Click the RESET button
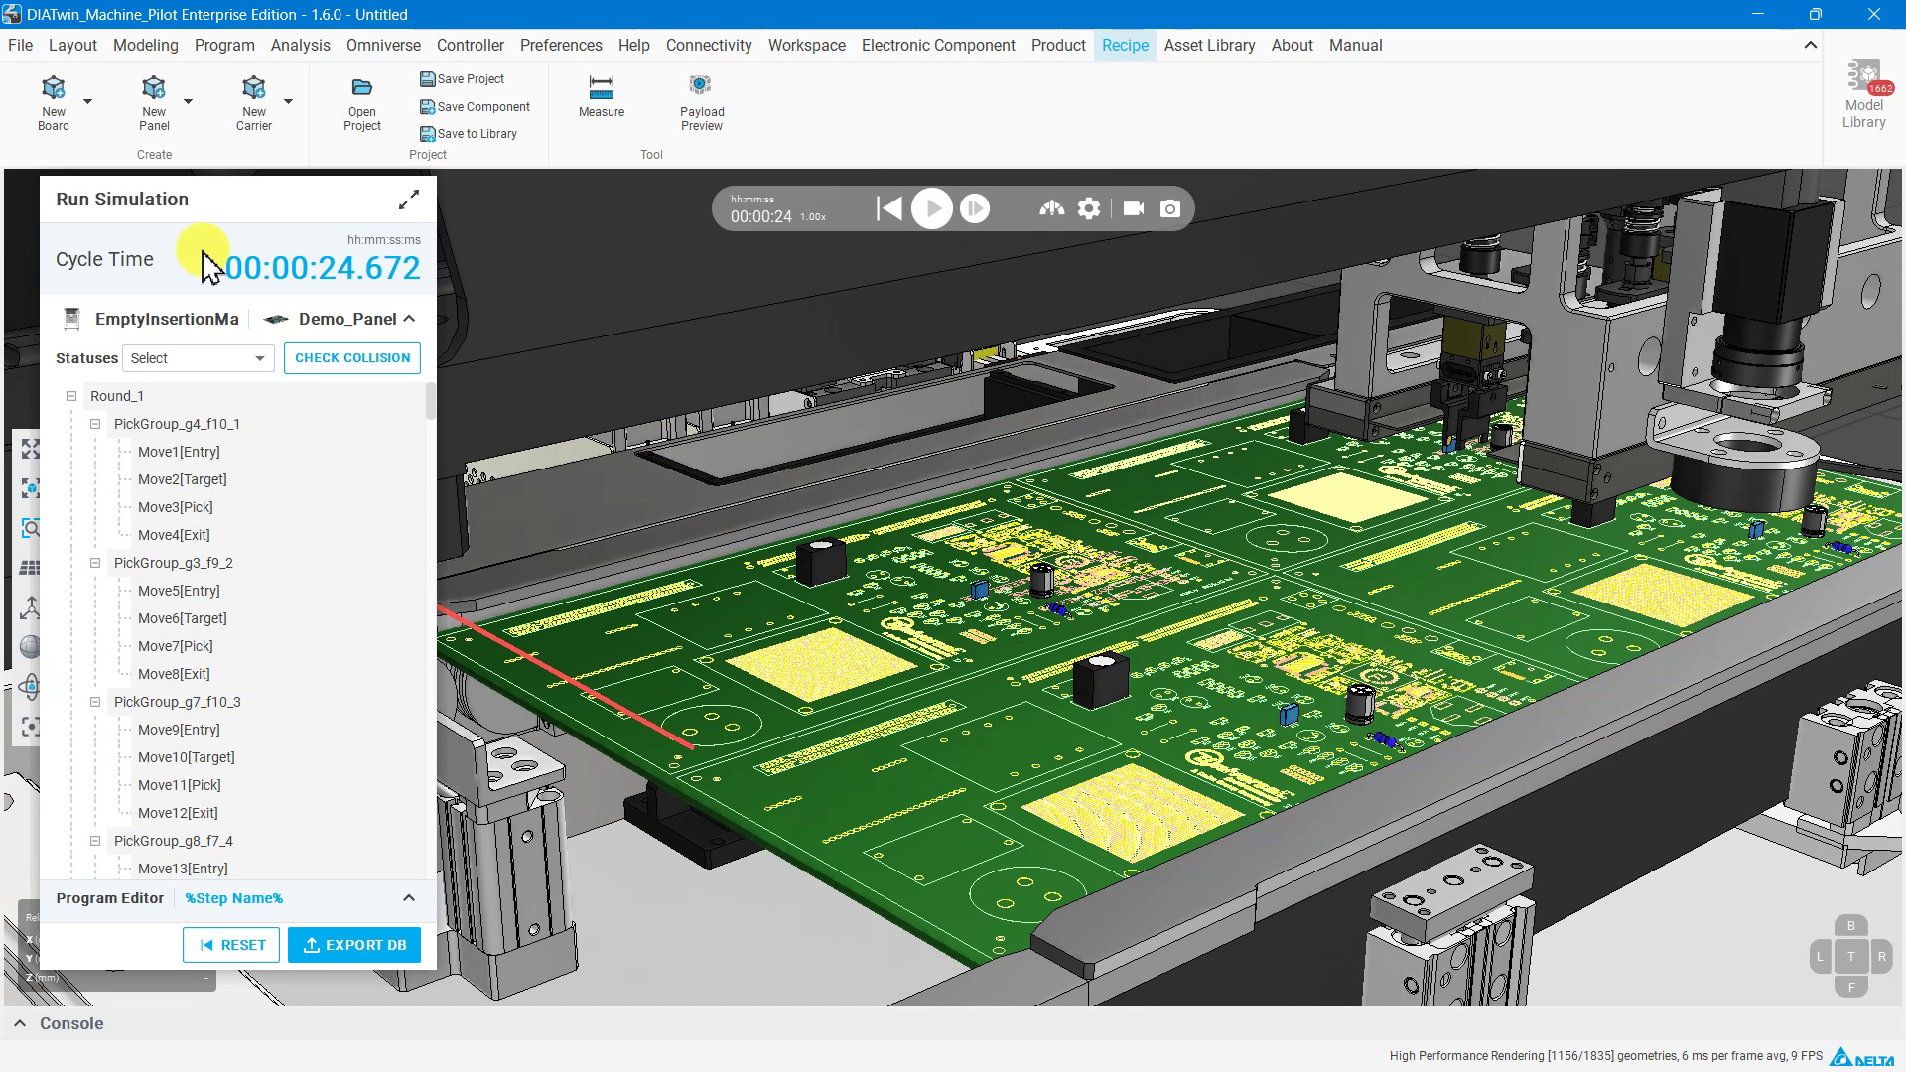Viewport: 1906px width, 1072px height. 231,945
